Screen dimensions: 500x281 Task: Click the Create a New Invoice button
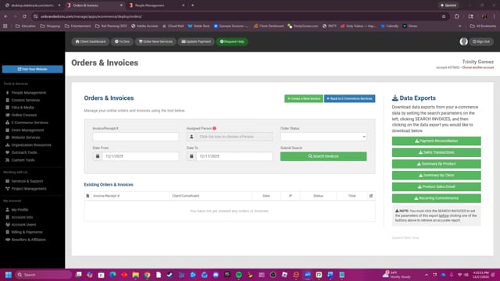pyautogui.click(x=304, y=98)
